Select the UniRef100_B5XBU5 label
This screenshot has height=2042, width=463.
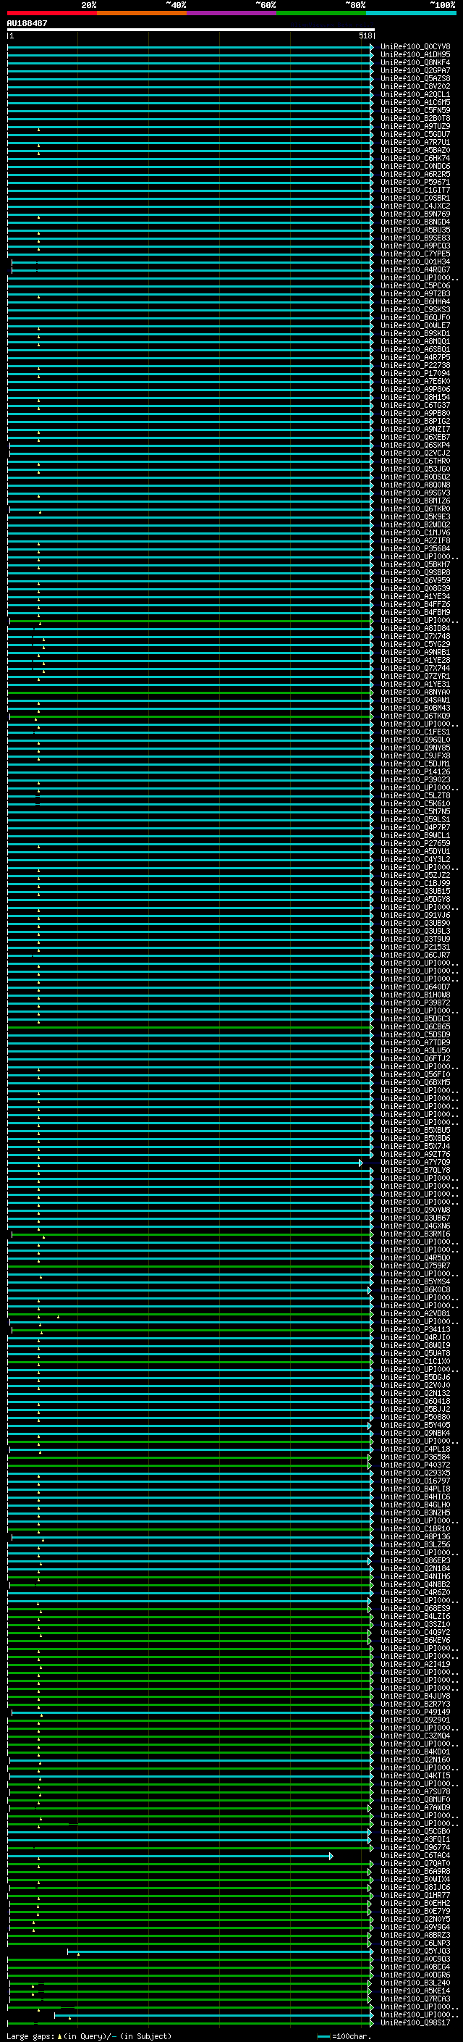pyautogui.click(x=415, y=1131)
